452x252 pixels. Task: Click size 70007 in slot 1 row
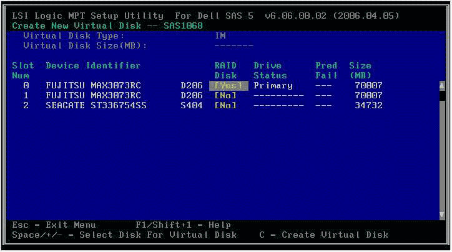[x=369, y=95]
